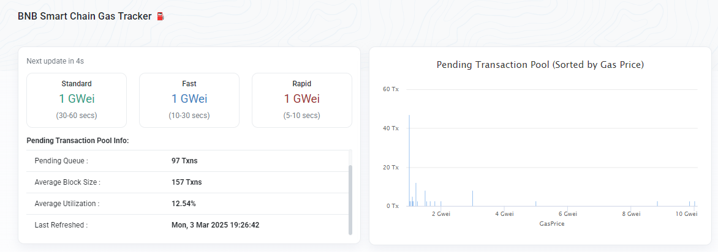Click the BNB Smart Chain Gas Tracker heading
Viewport: 718px width, 252px height.
coord(85,17)
